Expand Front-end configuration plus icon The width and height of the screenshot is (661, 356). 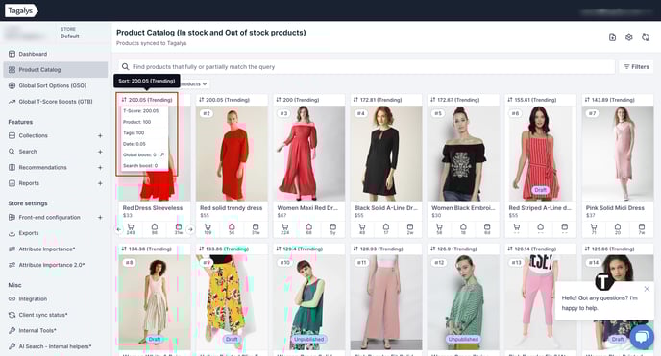(100, 218)
